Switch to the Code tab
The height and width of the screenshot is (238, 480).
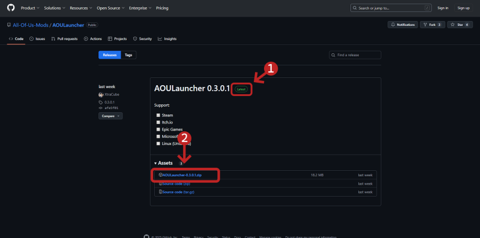tap(16, 39)
